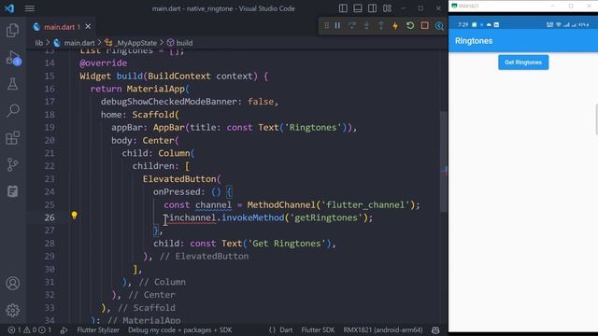Viewport: 598px width, 336px height.
Task: Trigger Flutter Hot Reload lightning icon
Action: tap(395, 25)
